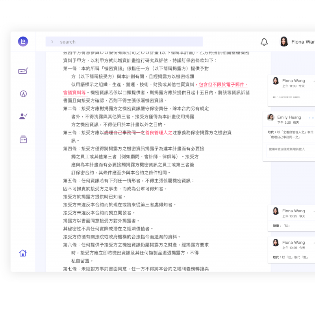Click the magnifier icon in search bar

[x=52, y=42]
